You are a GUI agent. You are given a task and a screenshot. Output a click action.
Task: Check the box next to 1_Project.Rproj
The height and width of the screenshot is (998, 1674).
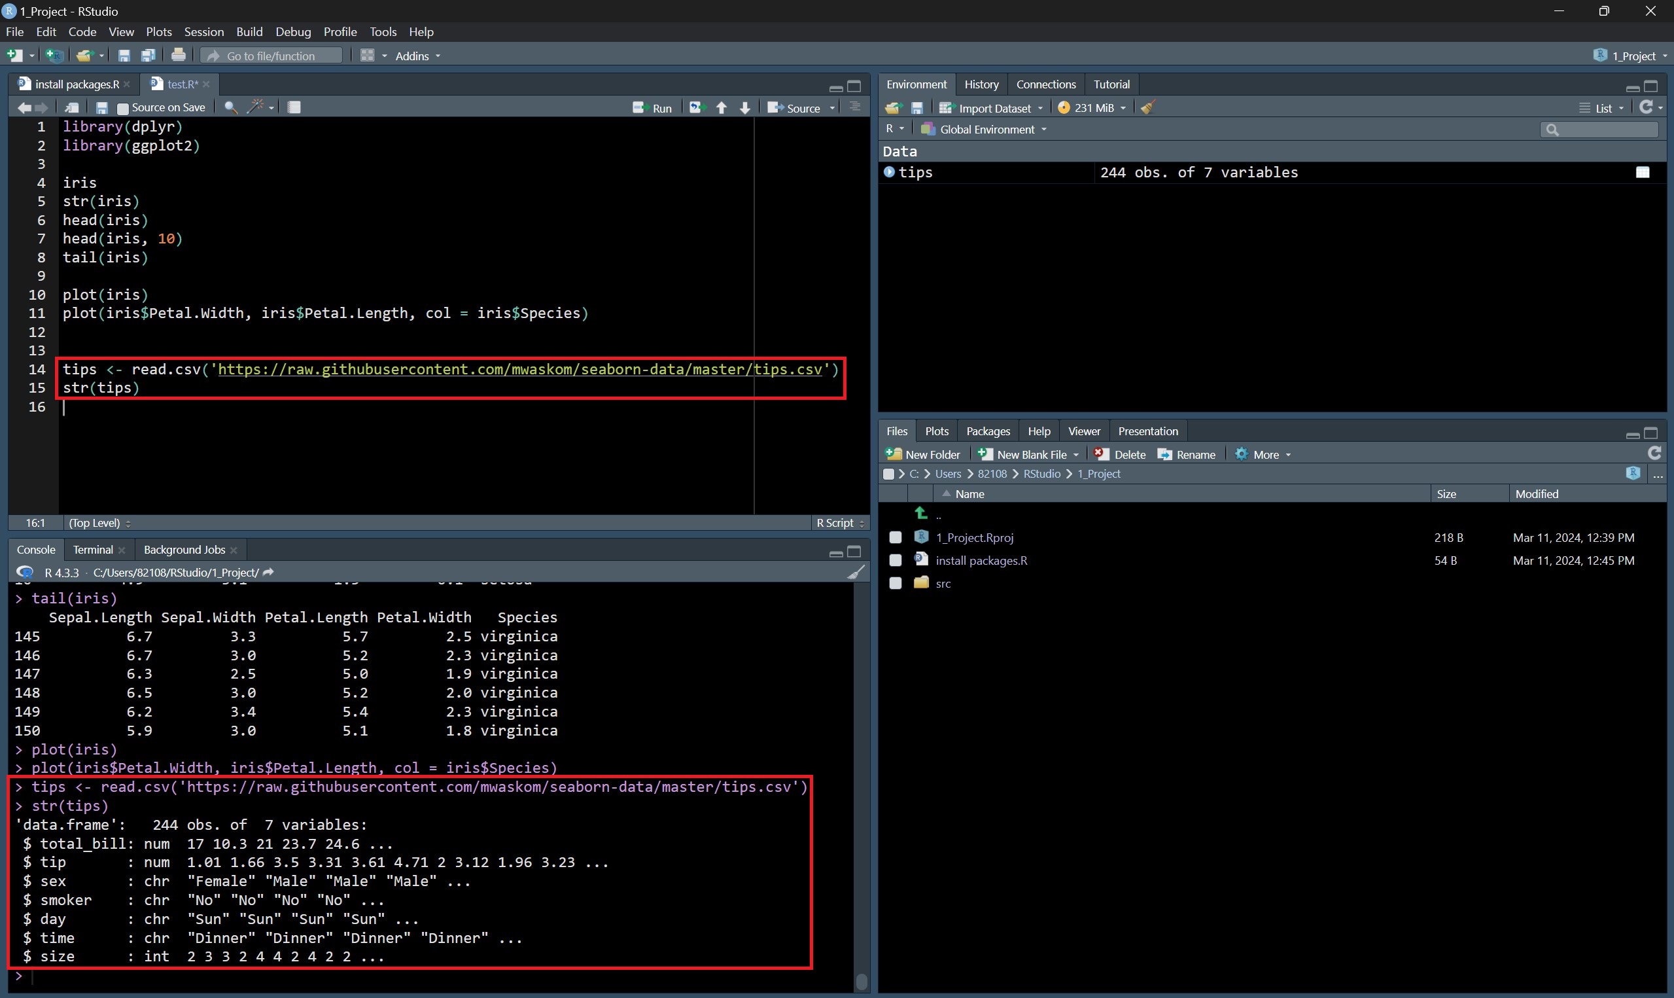[895, 537]
